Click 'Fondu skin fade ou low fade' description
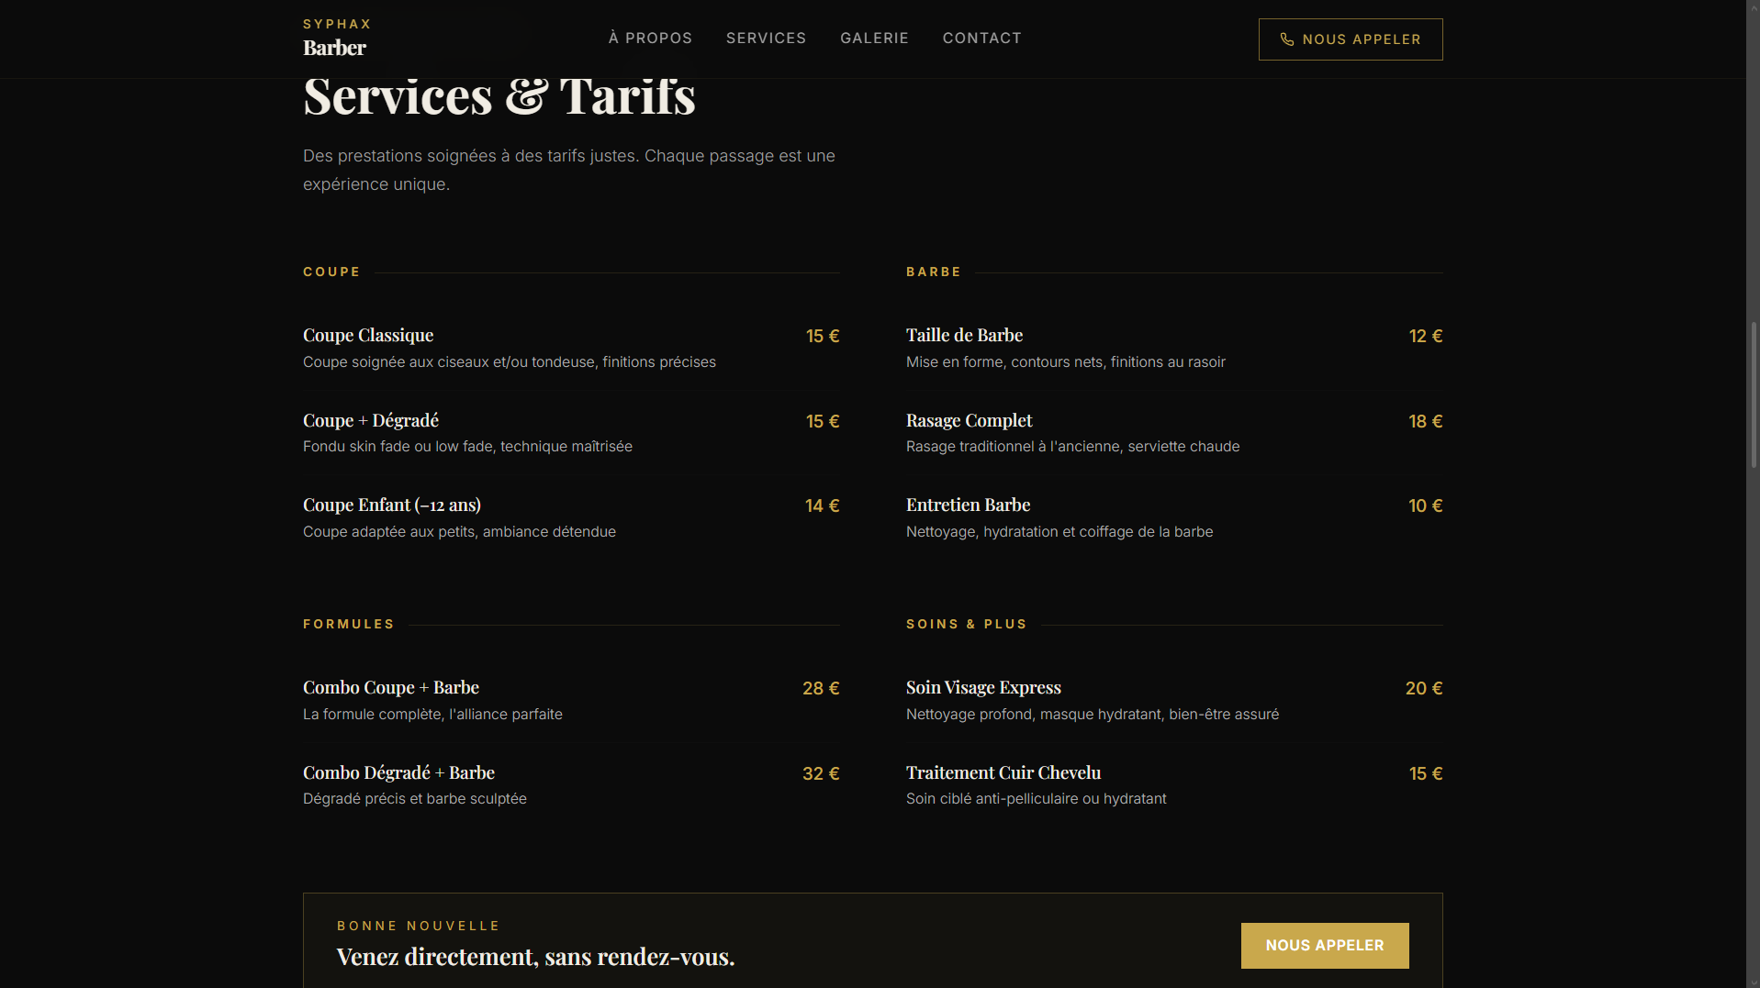 [x=467, y=447]
